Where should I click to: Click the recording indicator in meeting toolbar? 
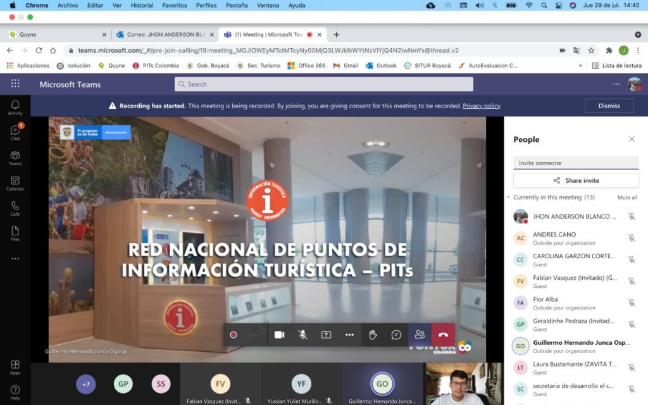[234, 335]
